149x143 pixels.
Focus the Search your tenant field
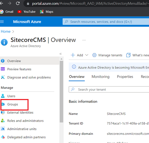[109, 90]
